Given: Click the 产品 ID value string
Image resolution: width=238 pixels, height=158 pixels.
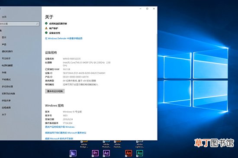Looking at the screenshot, I should pos(76,77).
